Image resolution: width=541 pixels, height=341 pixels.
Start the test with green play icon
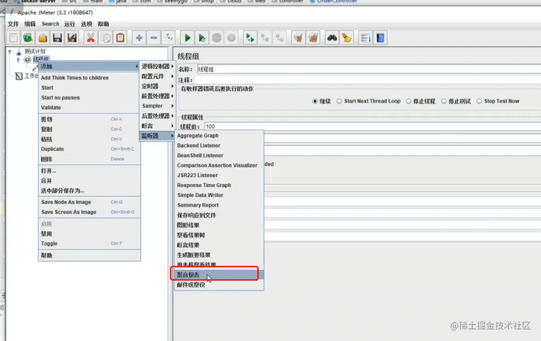(187, 38)
